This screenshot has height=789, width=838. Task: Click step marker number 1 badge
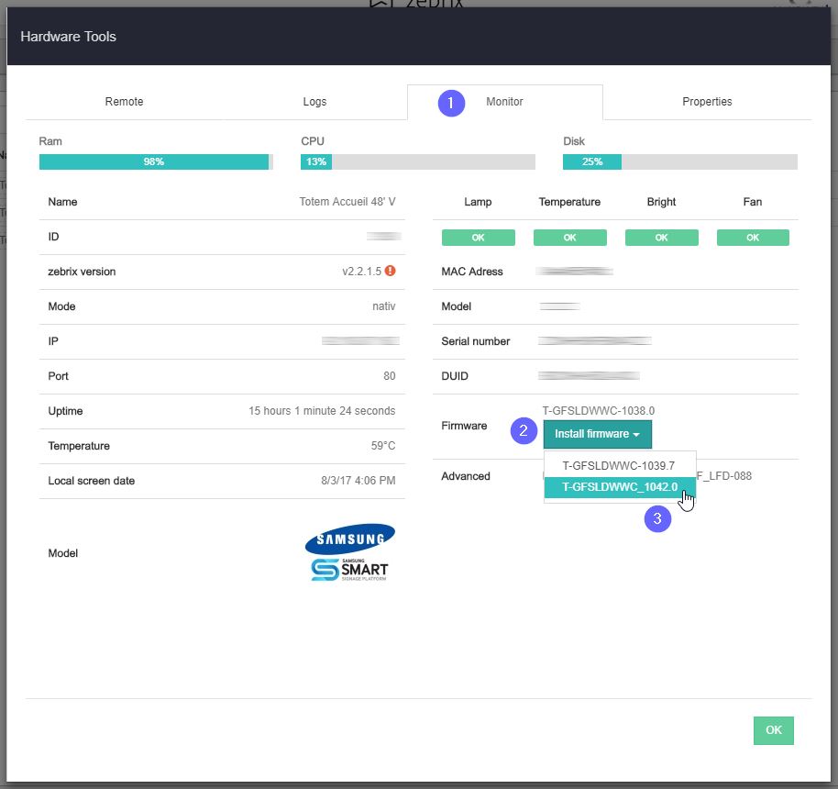pos(451,103)
